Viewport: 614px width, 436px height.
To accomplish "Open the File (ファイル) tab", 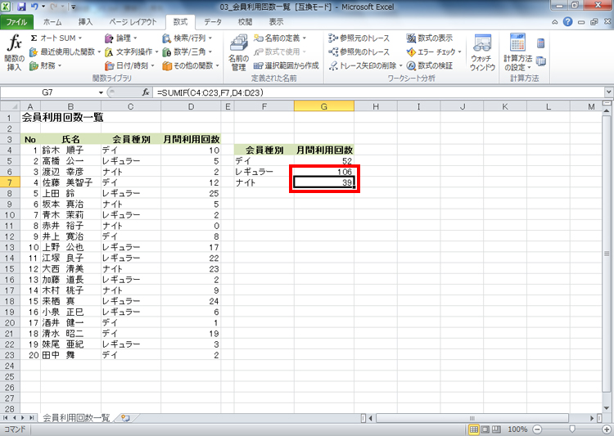I will coord(16,22).
